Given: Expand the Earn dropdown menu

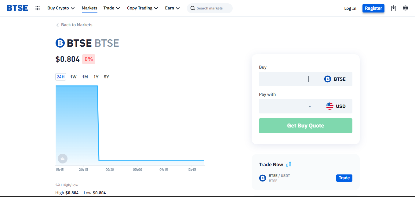Looking at the screenshot, I should 173,8.
